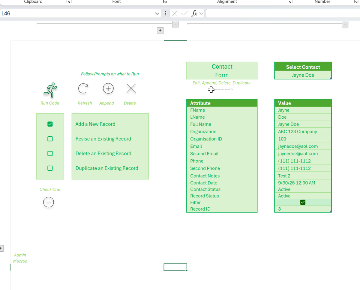Select the Second Phone attribute cell
Viewport: 360px width, 290px height.
pos(222,168)
